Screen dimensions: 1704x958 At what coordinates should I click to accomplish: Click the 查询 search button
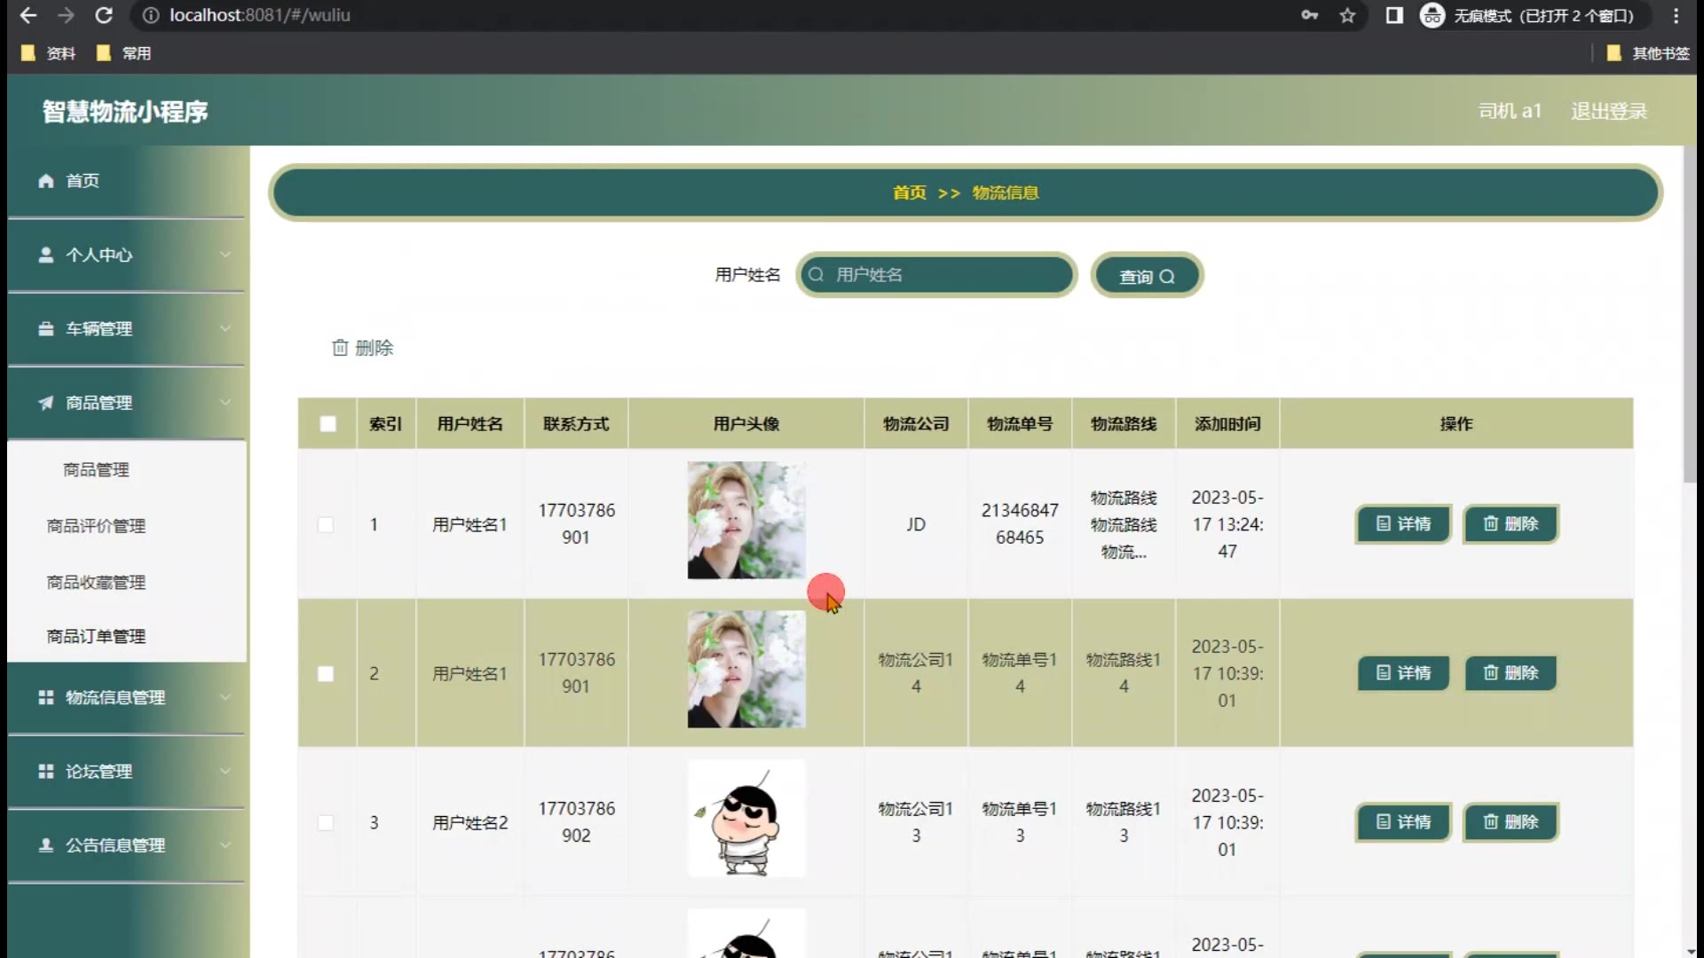1146,276
